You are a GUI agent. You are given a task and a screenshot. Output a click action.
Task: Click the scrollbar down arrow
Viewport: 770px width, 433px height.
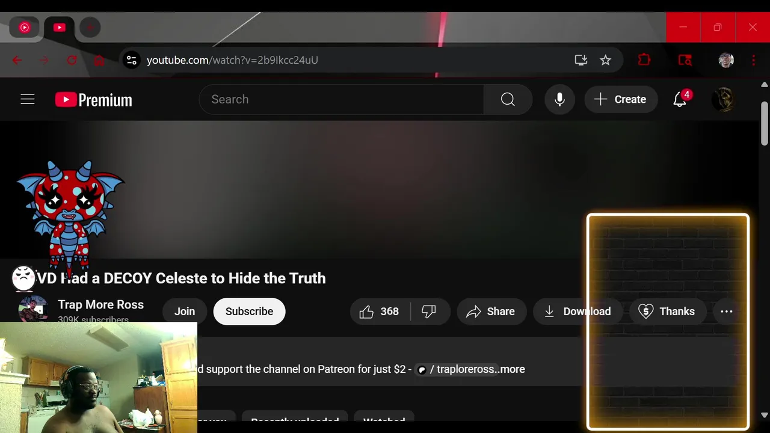click(765, 415)
